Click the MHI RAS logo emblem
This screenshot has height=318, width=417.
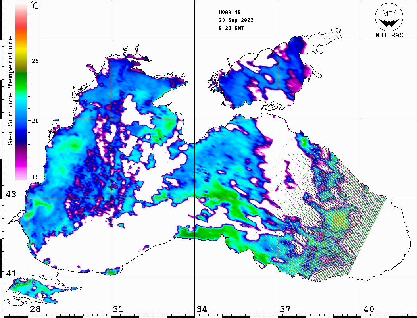389,17
